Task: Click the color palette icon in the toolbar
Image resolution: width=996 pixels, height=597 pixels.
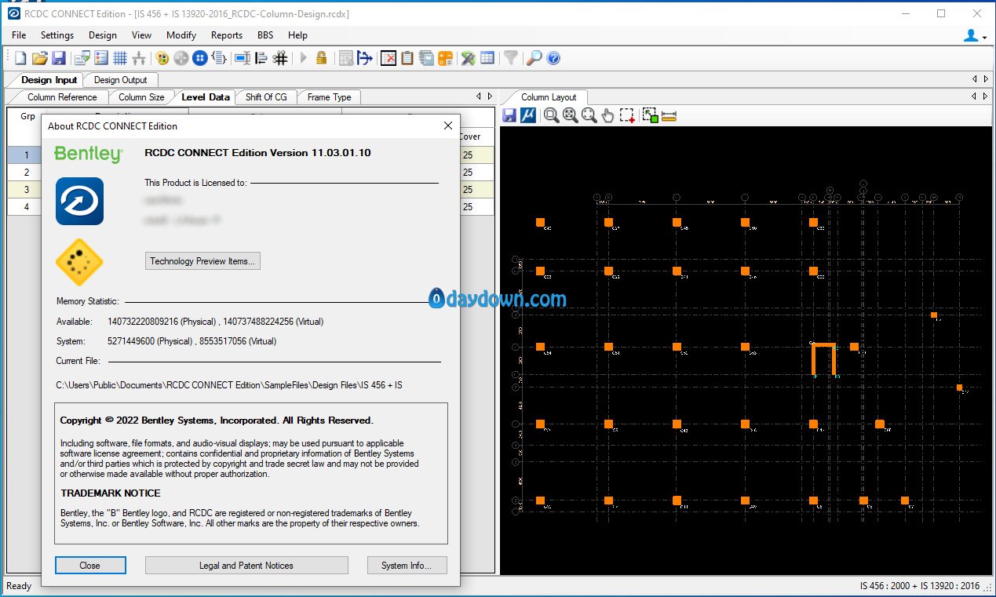Action: (x=162, y=58)
